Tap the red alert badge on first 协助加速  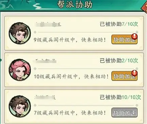(x=134, y=36)
